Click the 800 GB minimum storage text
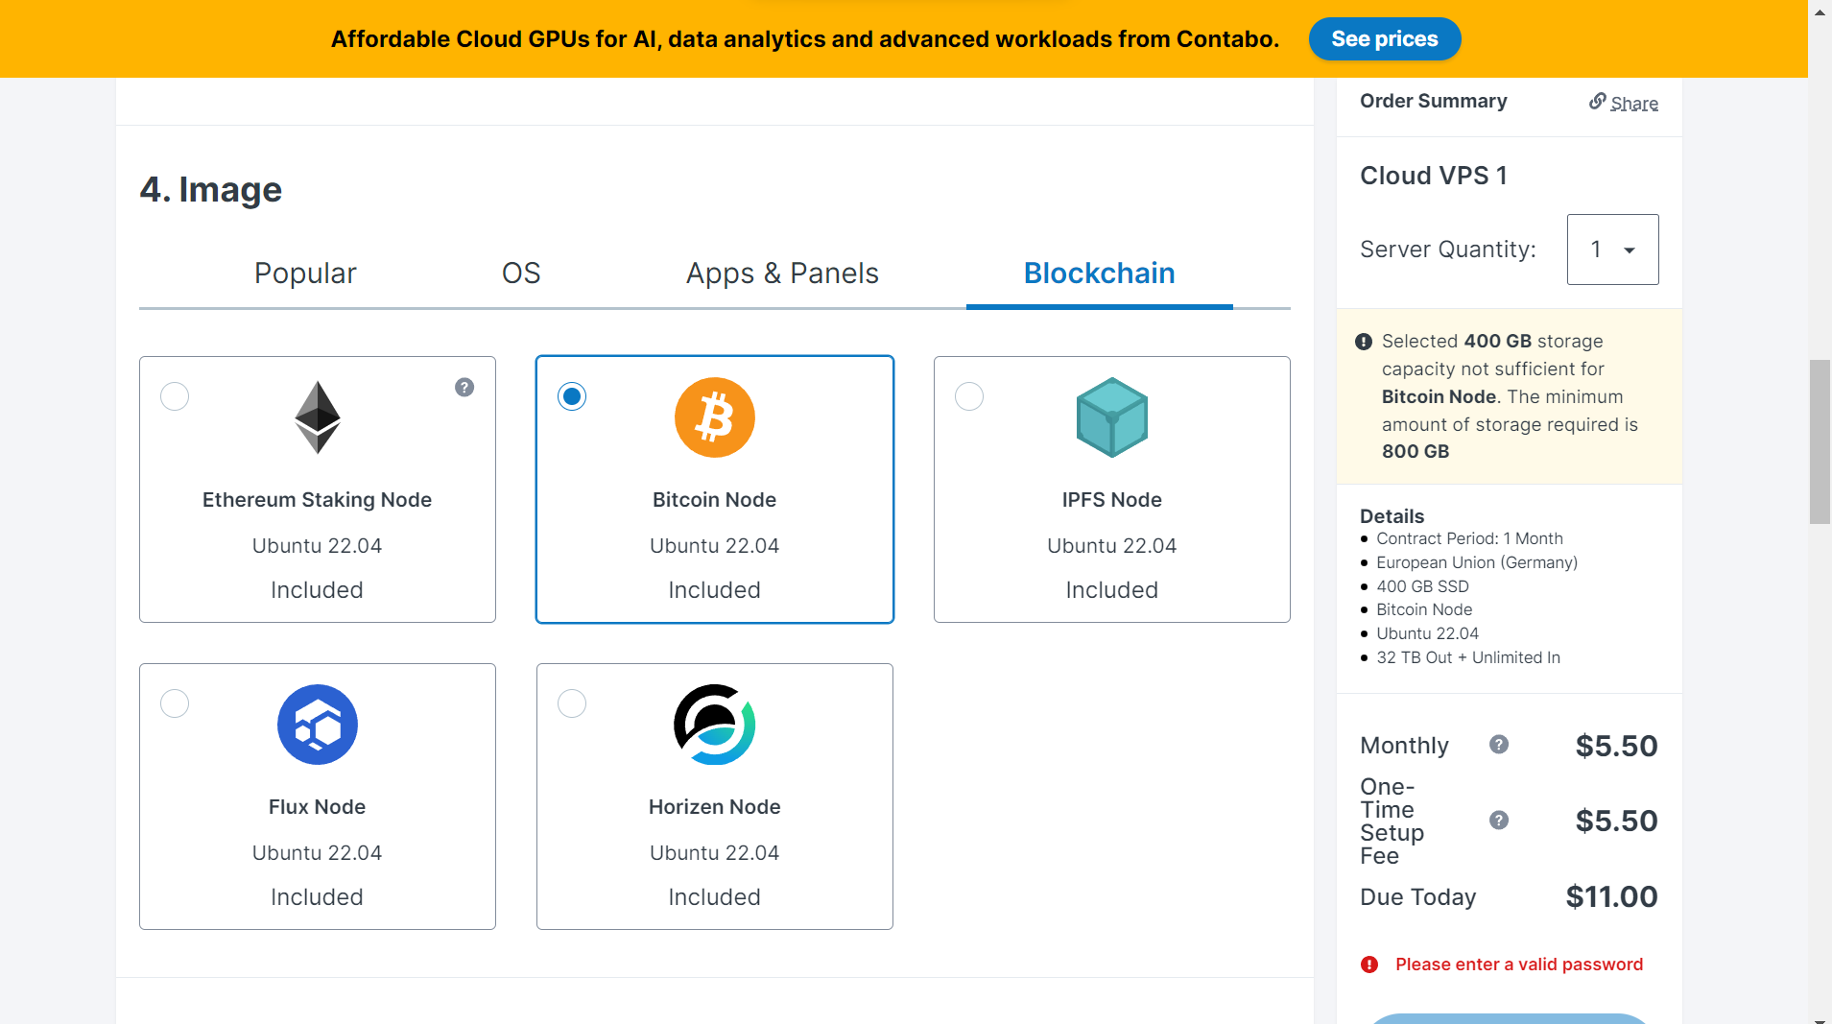The height and width of the screenshot is (1024, 1832). point(1416,451)
